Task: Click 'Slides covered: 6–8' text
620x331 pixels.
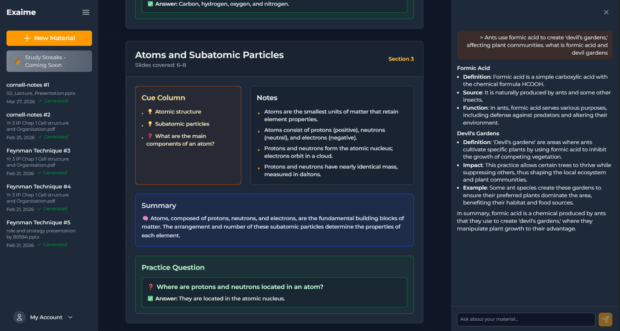Action: [161, 65]
